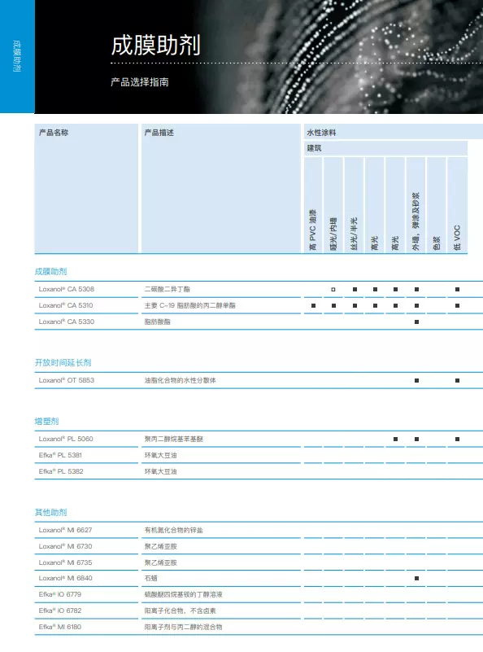The height and width of the screenshot is (652, 483).
Task: Click product name Efka MI 6180
Action: (60, 627)
